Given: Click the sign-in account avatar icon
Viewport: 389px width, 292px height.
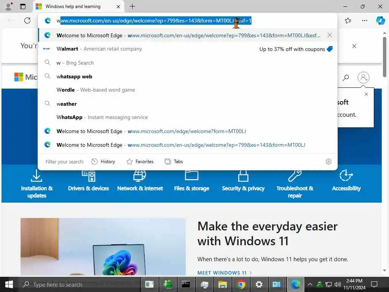Looking at the screenshot, I should [x=364, y=78].
